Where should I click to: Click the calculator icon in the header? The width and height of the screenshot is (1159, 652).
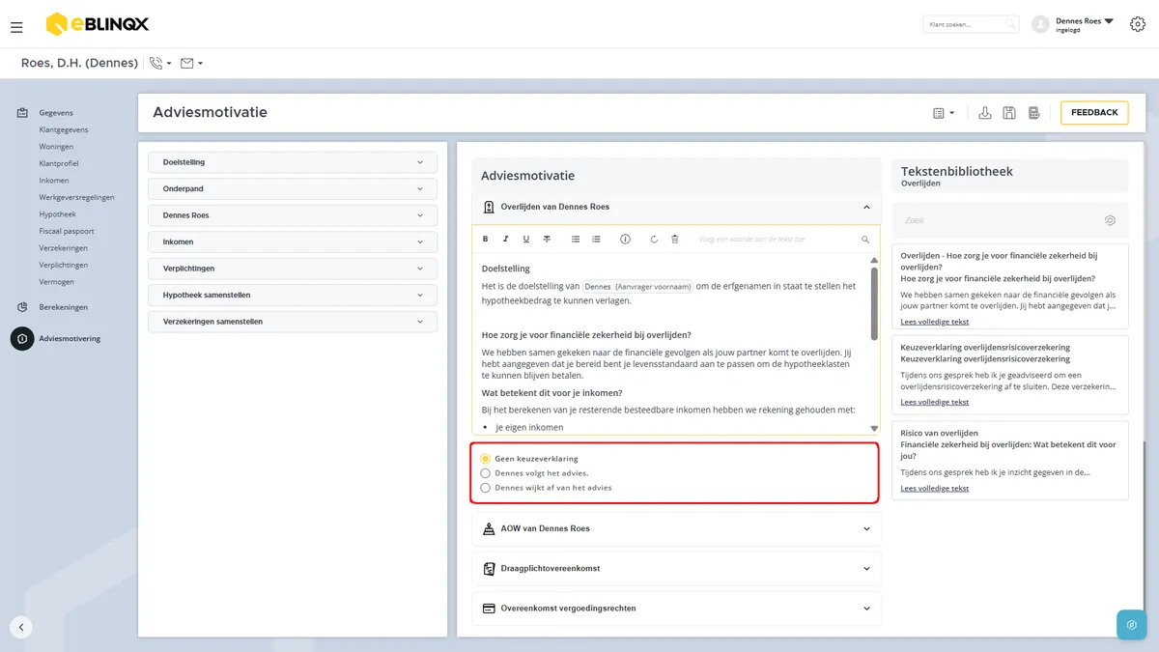1034,113
